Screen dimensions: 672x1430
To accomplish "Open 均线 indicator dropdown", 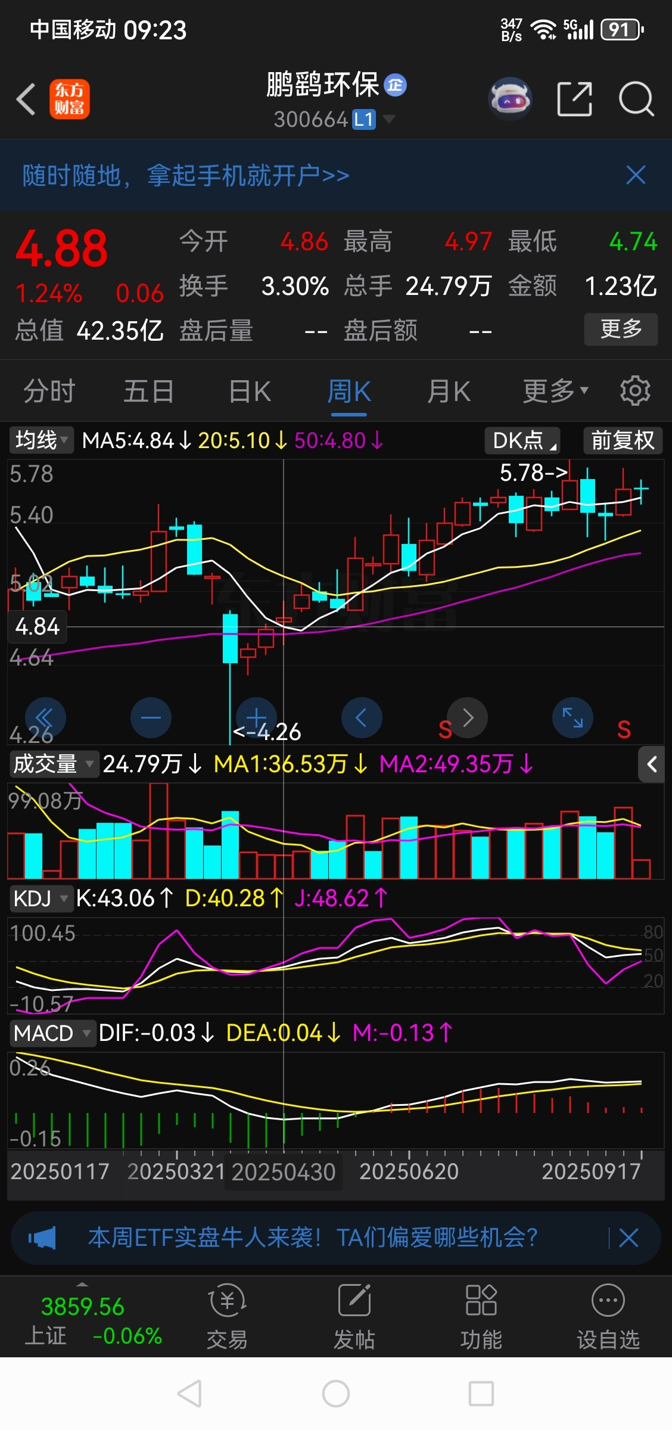I will click(42, 440).
